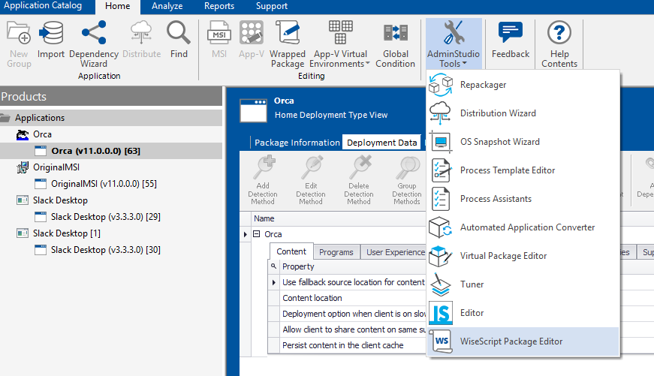This screenshot has height=376, width=654.
Task: Select the WiseScript Package Editor entry
Action: click(x=511, y=341)
